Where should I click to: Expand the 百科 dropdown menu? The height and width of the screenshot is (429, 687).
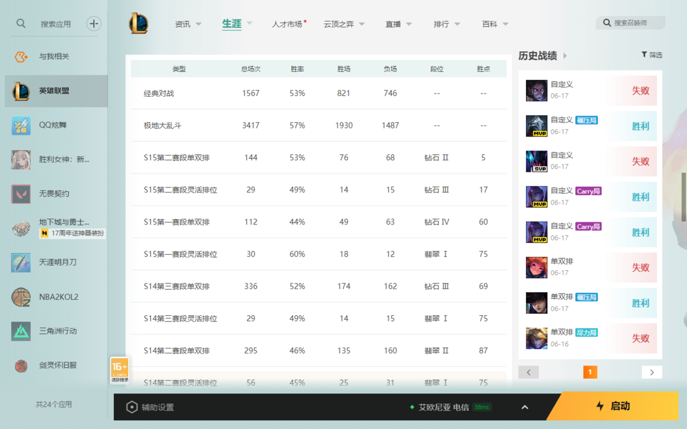(x=505, y=24)
